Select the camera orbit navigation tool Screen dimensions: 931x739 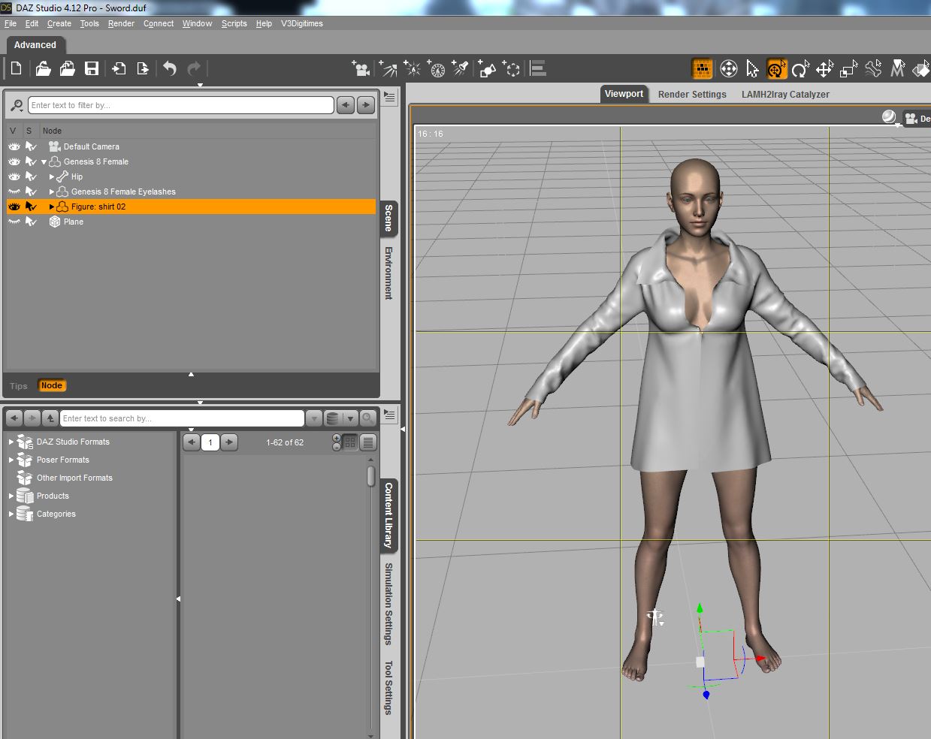(729, 69)
